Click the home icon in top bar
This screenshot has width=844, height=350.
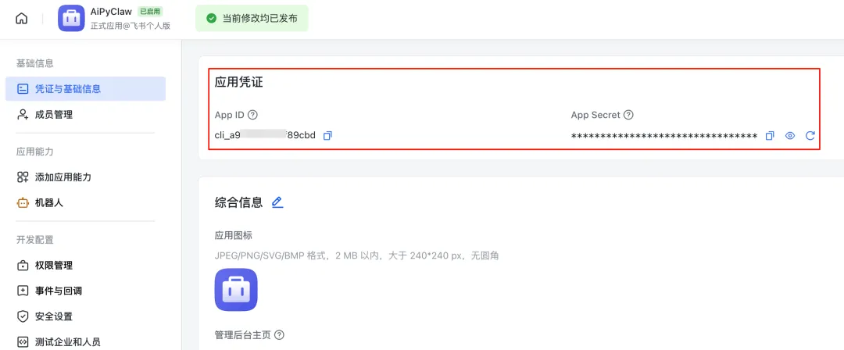[21, 18]
